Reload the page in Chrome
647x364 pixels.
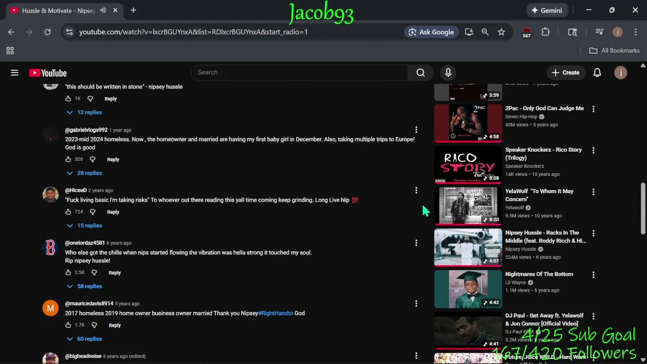click(x=48, y=32)
